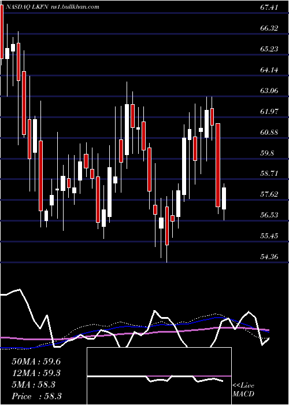
Task: Select the 59.8 price axis label
Action: click(267, 153)
